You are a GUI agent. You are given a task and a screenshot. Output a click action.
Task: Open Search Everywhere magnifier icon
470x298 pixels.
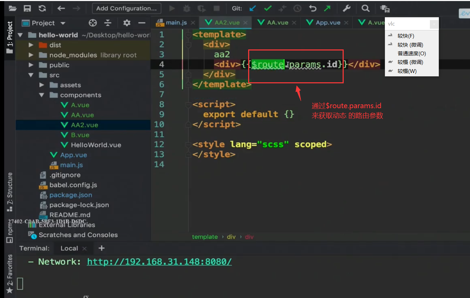pos(365,8)
